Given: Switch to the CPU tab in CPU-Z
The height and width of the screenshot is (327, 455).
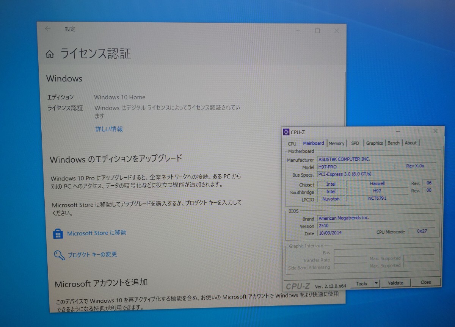Looking at the screenshot, I should pos(292,144).
